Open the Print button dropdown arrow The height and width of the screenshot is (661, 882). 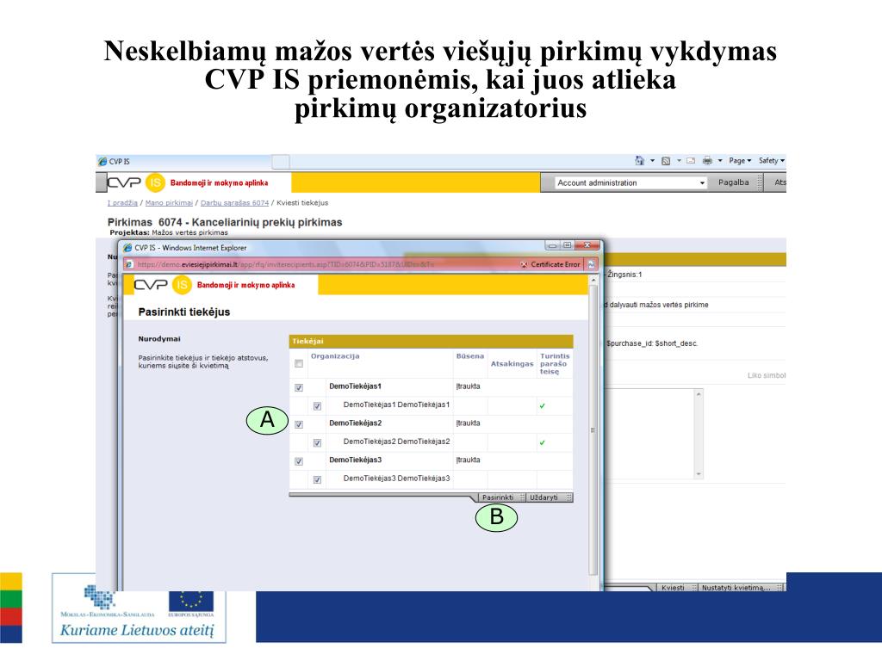point(719,161)
